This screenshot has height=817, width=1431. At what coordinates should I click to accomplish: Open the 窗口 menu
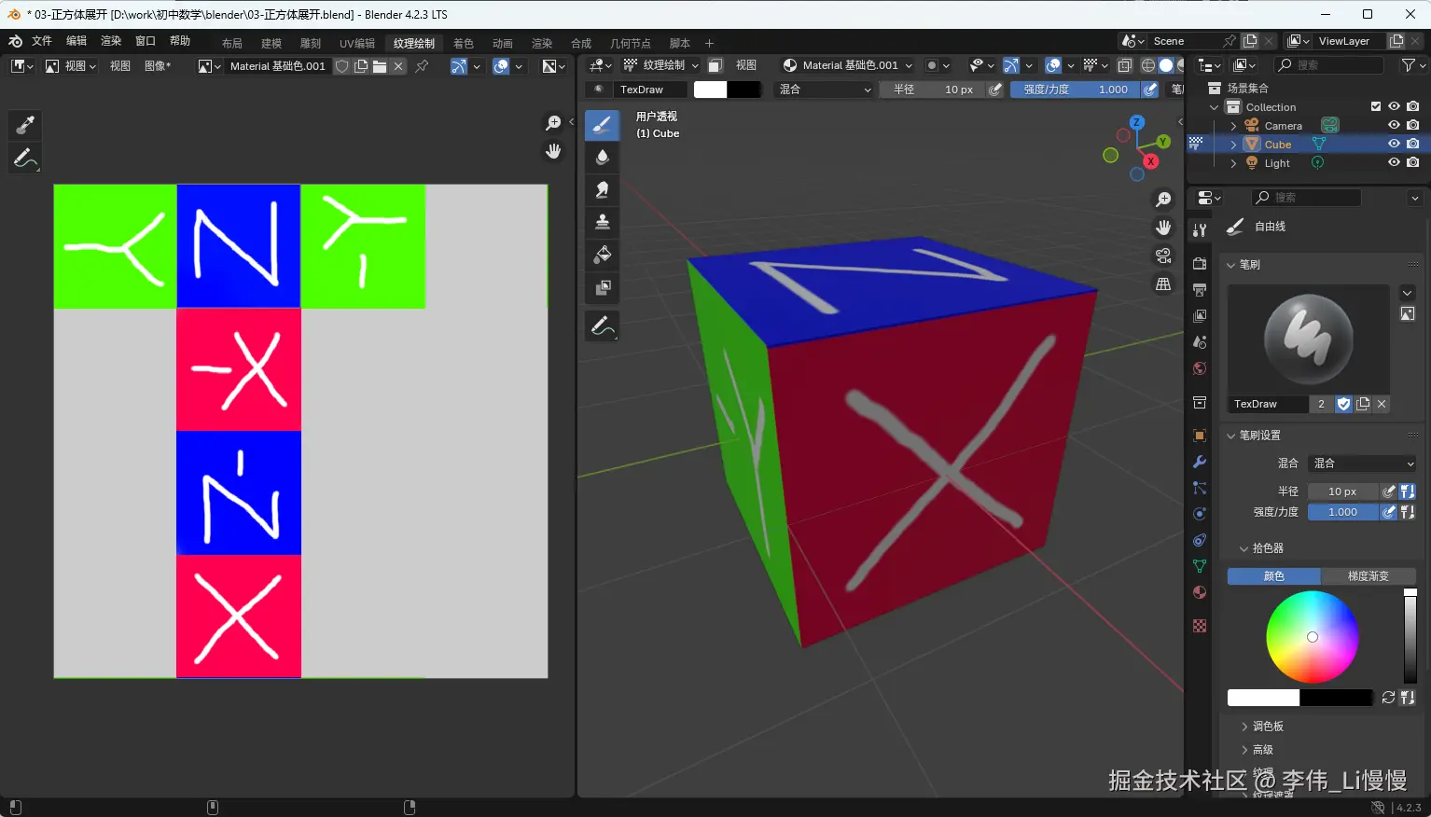click(x=145, y=41)
